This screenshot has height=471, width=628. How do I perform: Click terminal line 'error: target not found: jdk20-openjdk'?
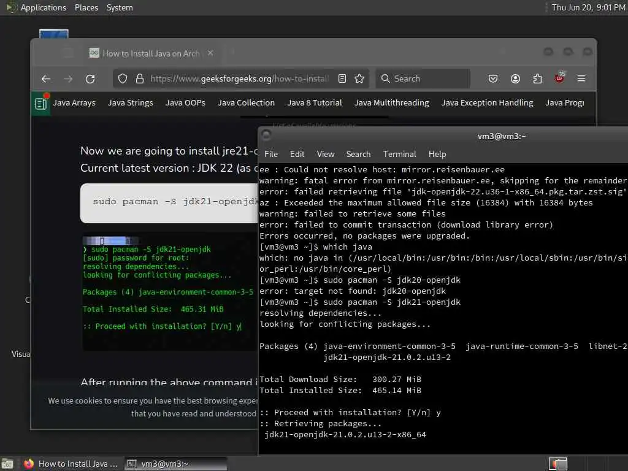pyautogui.click(x=353, y=291)
